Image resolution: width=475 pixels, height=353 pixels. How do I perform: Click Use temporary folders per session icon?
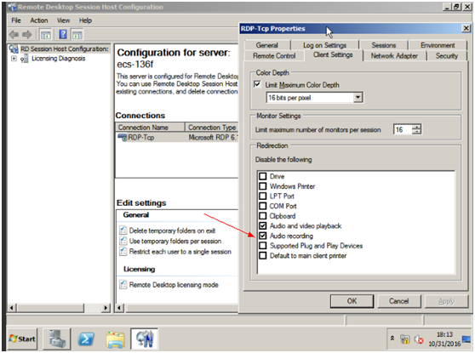(x=123, y=241)
